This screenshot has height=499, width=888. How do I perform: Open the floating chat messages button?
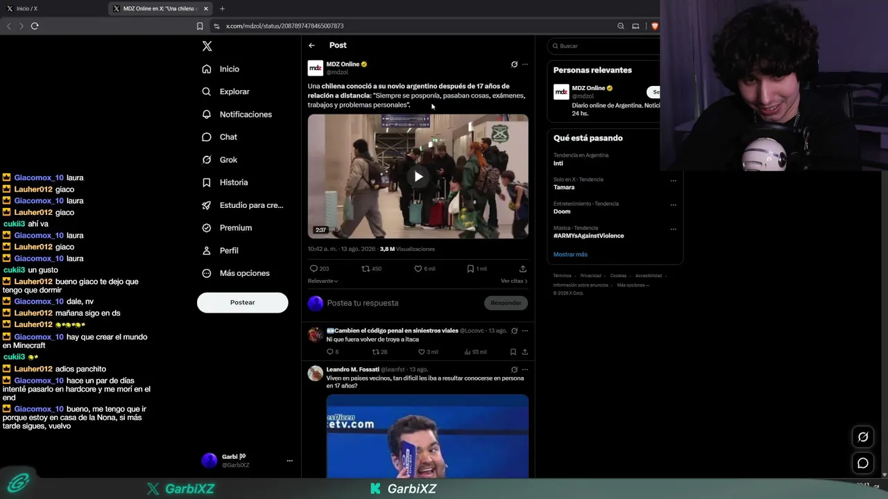[x=863, y=463]
